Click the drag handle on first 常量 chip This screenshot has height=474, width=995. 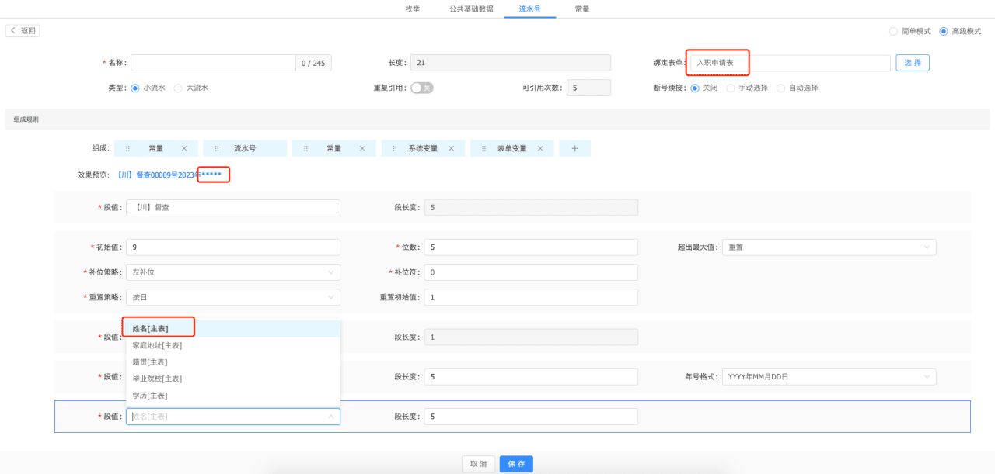(128, 148)
